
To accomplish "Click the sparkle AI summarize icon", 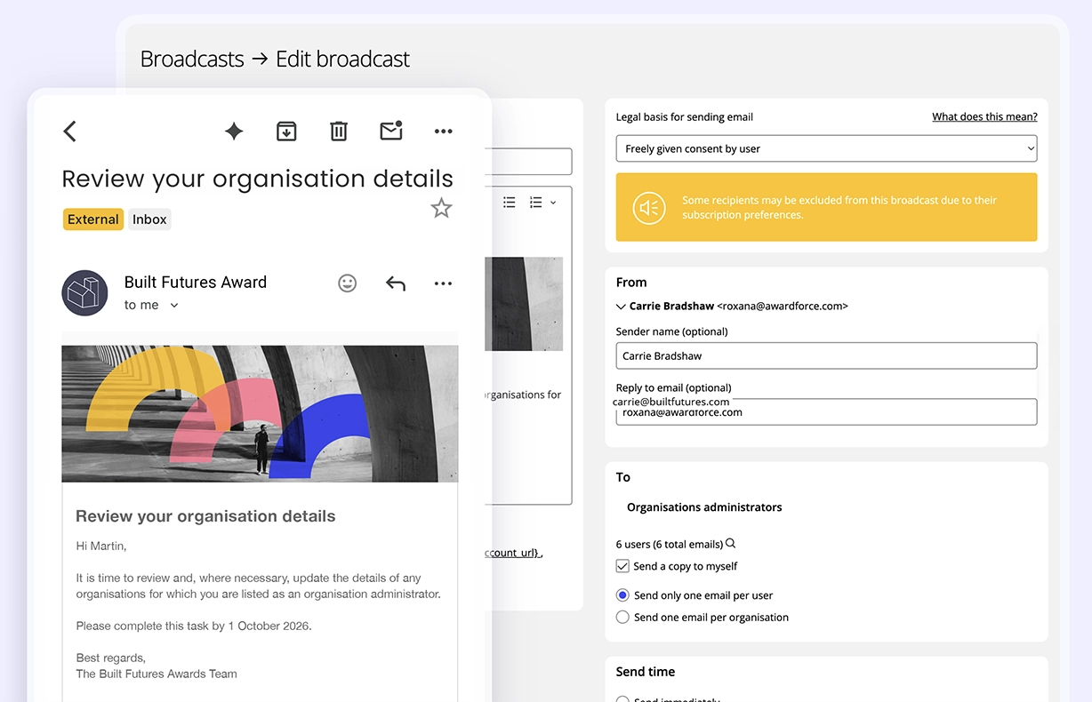I will [234, 132].
